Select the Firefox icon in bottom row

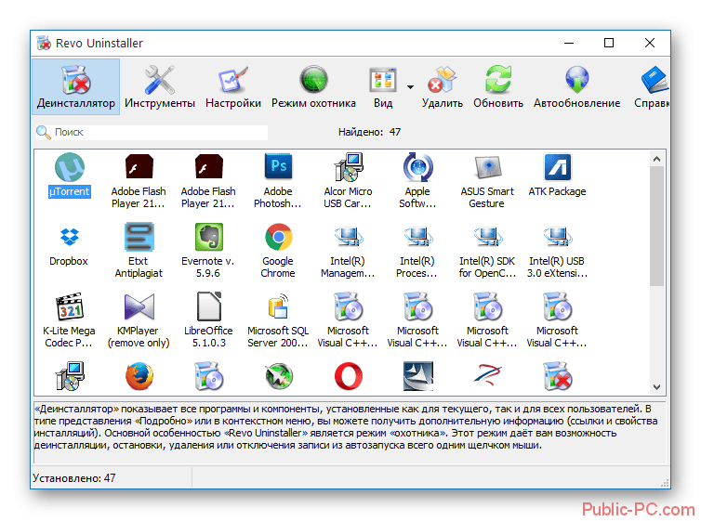coord(139,376)
